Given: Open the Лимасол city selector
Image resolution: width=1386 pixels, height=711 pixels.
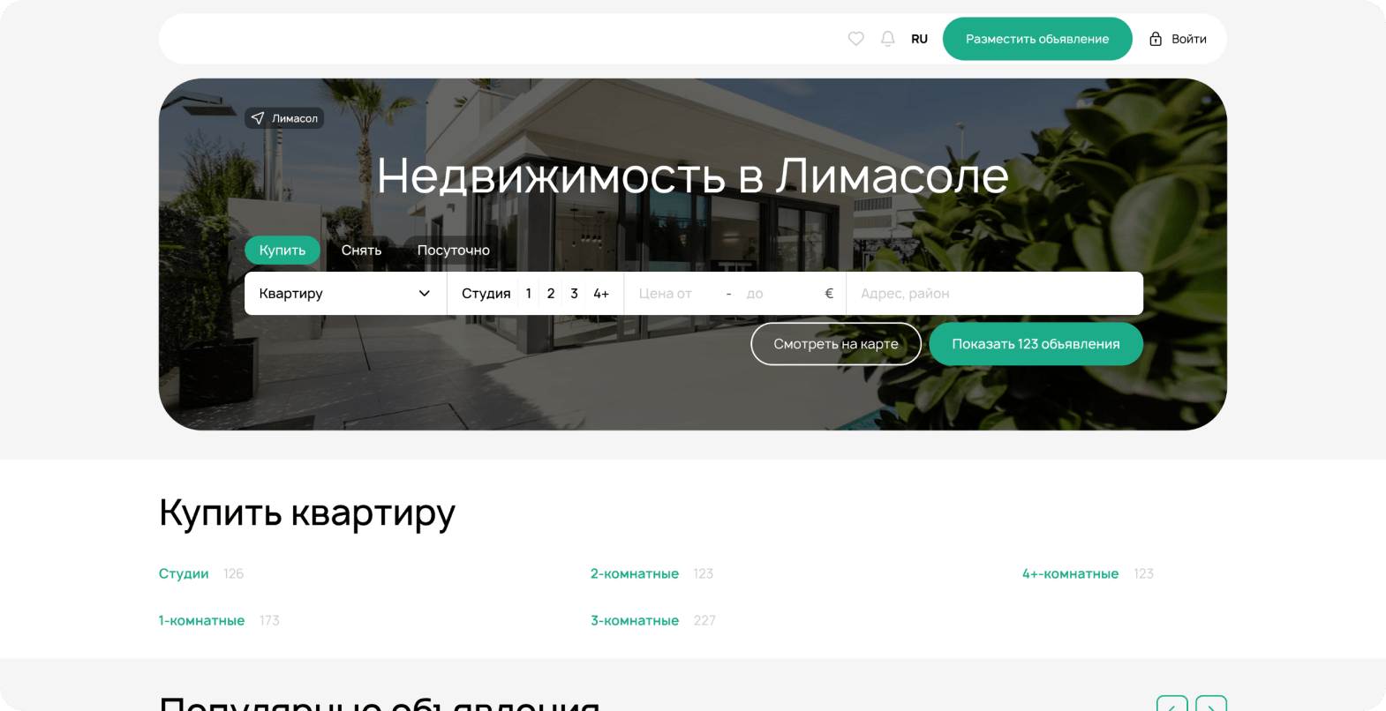Looking at the screenshot, I should click(284, 118).
